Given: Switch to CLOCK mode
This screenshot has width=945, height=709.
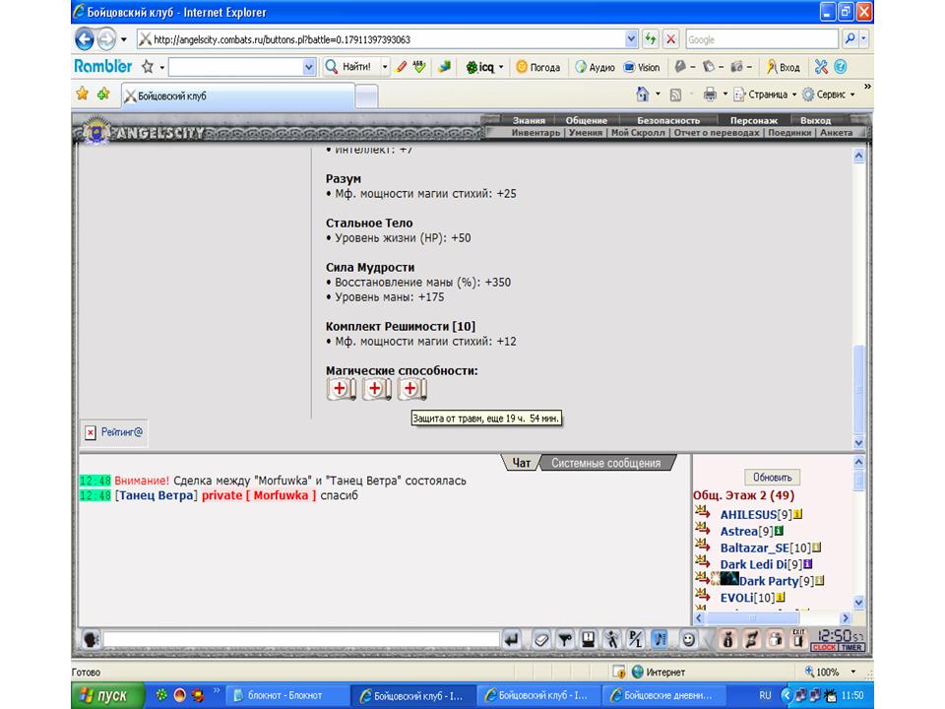Looking at the screenshot, I should [824, 648].
